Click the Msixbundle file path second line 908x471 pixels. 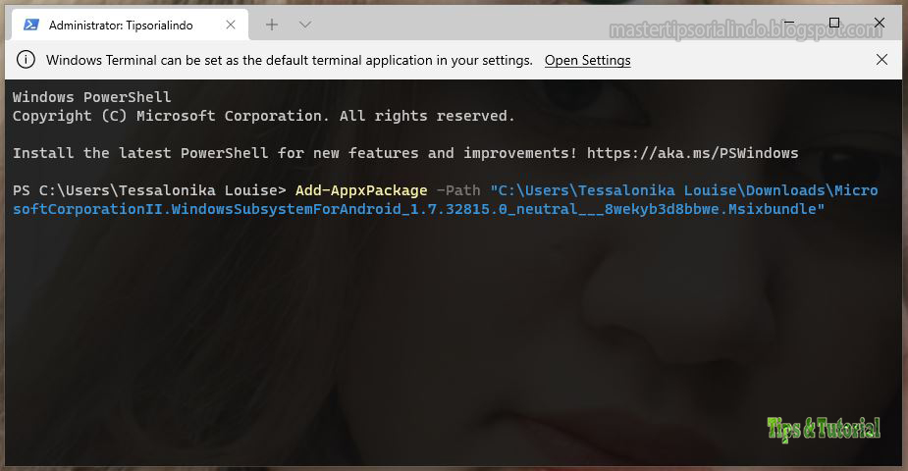point(418,209)
